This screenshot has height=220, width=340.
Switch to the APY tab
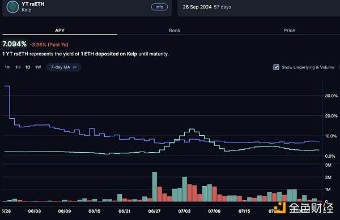[x=59, y=31]
